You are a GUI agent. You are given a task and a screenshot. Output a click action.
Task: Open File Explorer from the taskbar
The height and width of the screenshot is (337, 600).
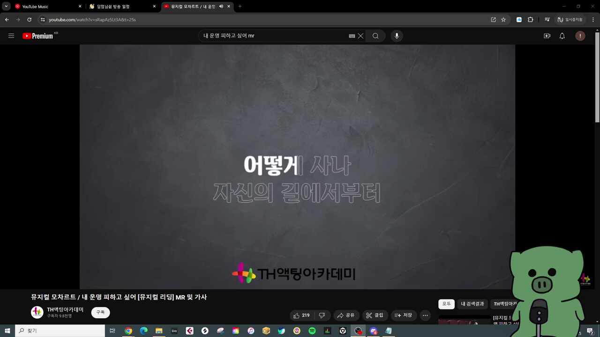click(159, 331)
